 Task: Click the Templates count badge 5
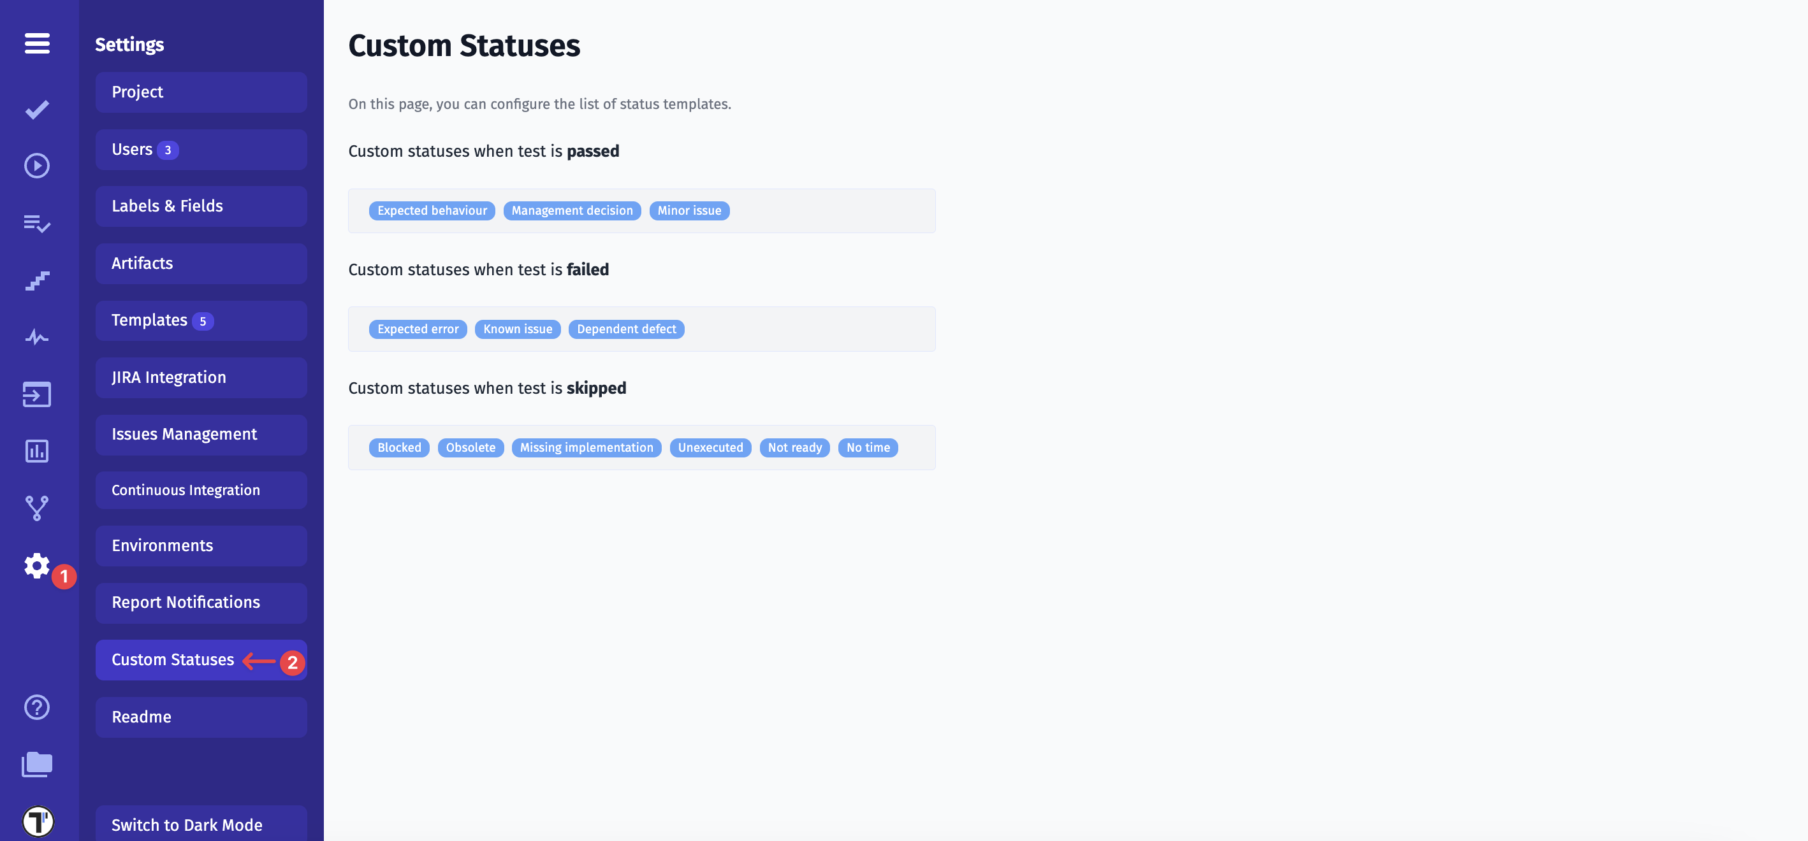203,321
